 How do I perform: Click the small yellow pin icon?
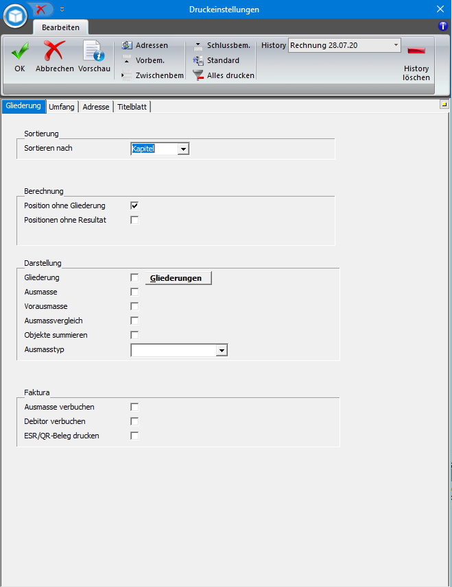pos(444,104)
